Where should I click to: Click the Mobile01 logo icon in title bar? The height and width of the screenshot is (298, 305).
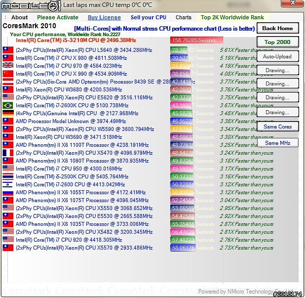[x=31, y=5]
